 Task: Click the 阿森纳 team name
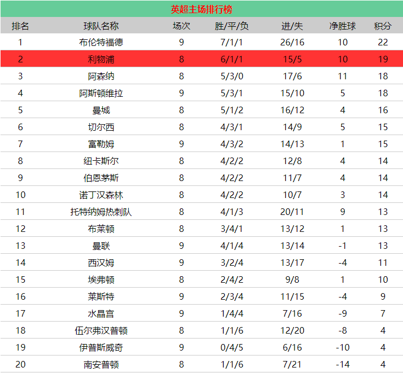click(x=101, y=76)
